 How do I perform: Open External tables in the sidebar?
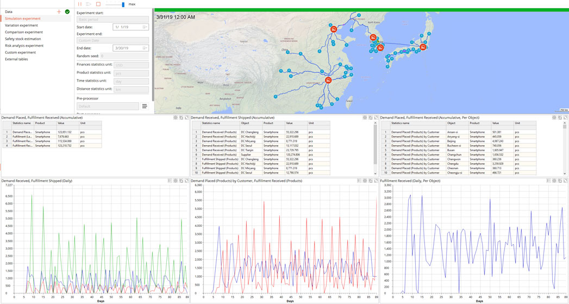click(16, 59)
